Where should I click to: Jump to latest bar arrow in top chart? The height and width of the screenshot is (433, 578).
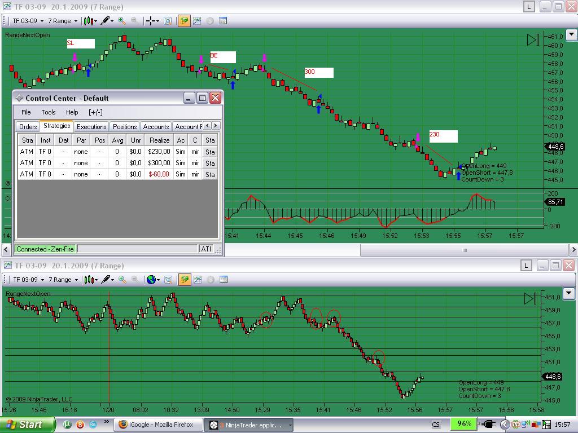(532, 39)
